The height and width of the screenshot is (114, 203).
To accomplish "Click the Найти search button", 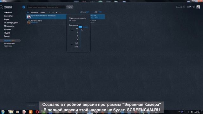I will tap(70, 7).
